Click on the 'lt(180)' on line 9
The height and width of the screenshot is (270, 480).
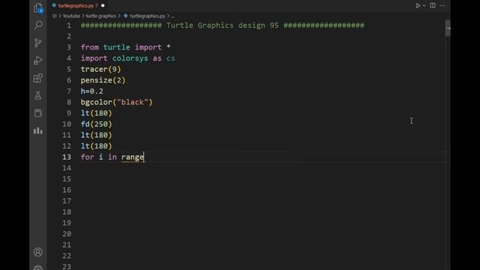pyautogui.click(x=97, y=113)
